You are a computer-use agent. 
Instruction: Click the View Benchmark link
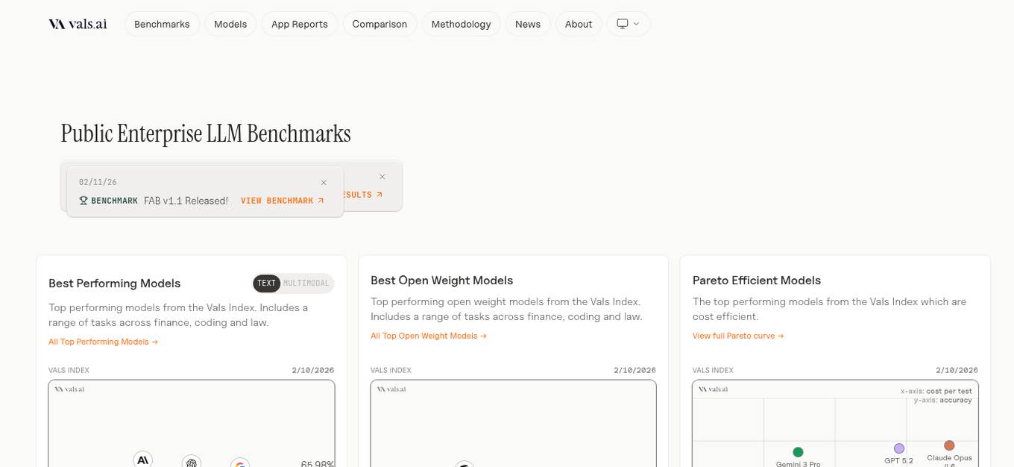click(x=282, y=201)
